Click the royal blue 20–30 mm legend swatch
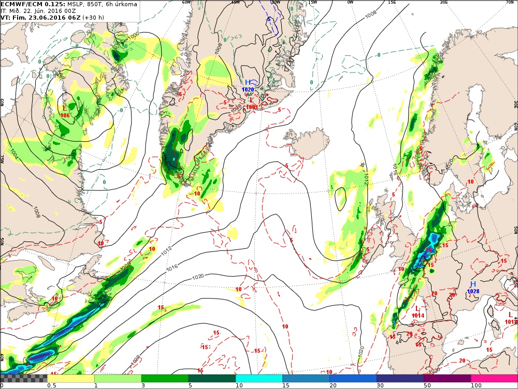Screen dimensions: 518x389 point(353,378)
